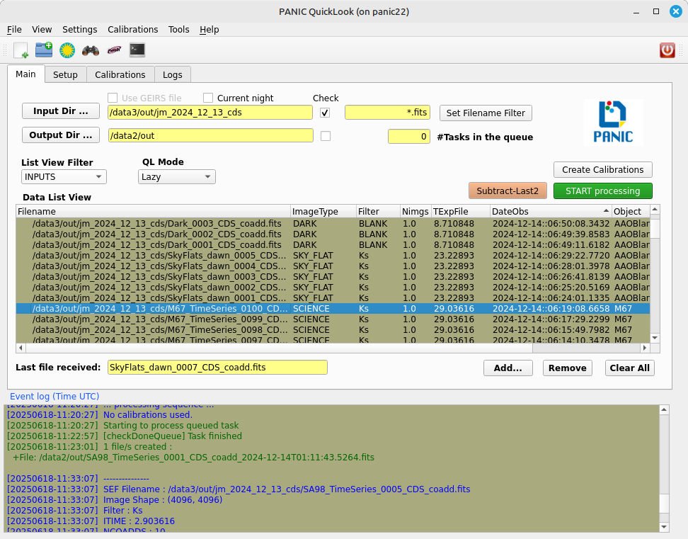Click the add new file toolbar icon

coord(21,50)
